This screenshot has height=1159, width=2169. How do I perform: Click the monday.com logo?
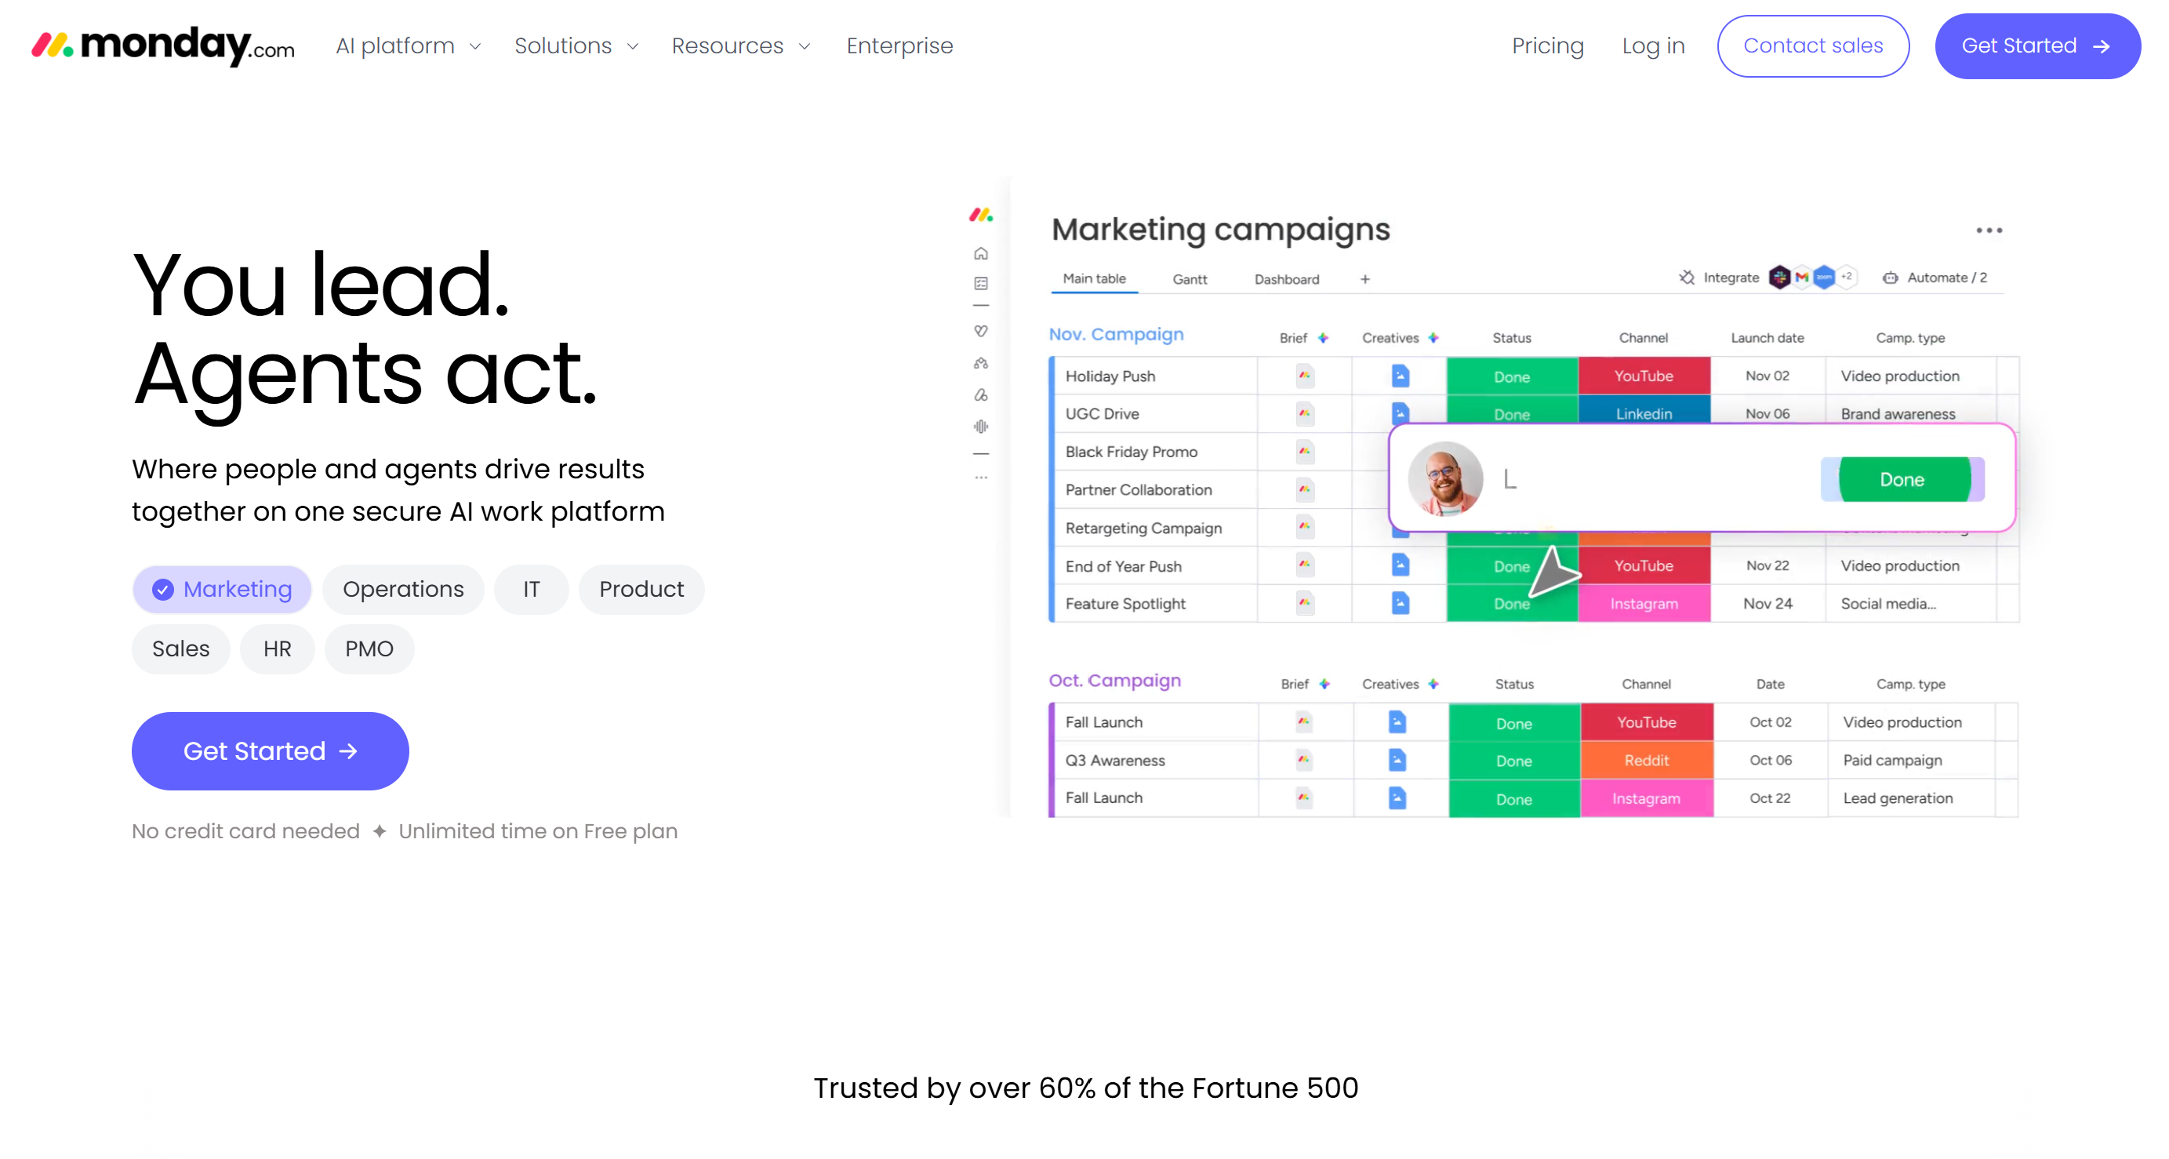(x=163, y=45)
